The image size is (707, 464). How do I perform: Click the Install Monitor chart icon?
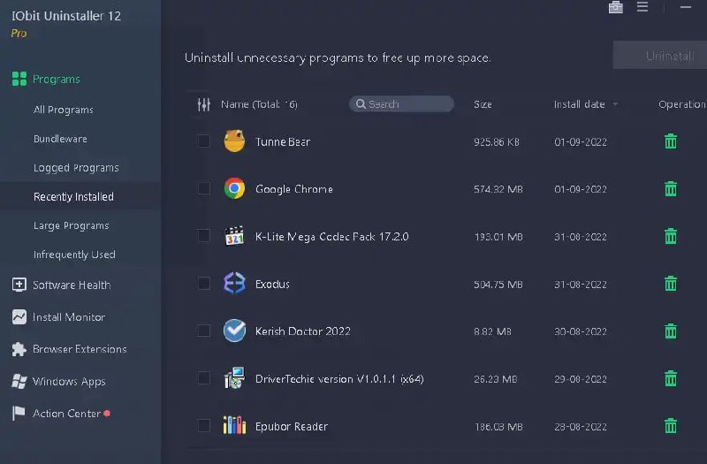point(19,317)
